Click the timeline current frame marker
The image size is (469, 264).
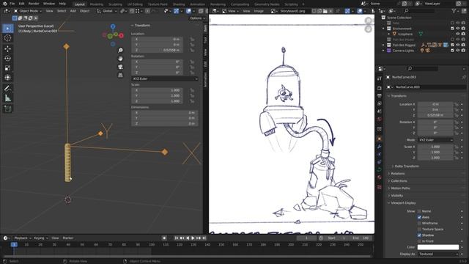pos(14,244)
